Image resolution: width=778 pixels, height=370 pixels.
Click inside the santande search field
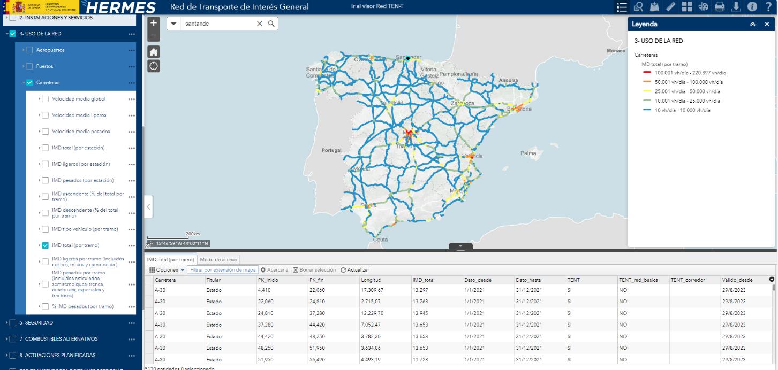tap(217, 24)
